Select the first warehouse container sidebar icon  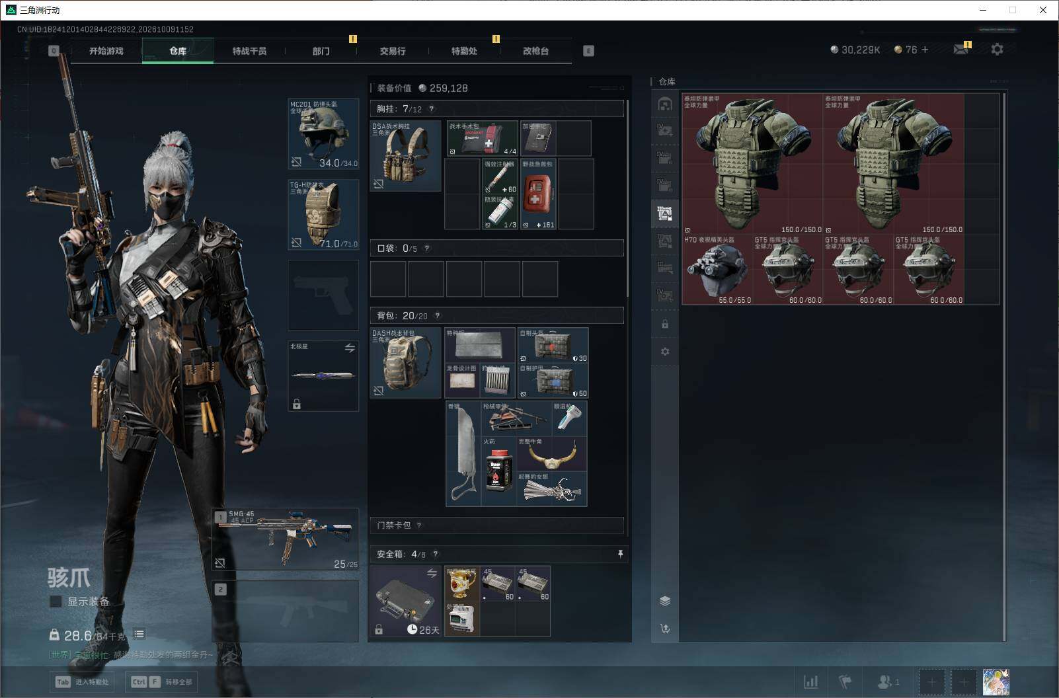pyautogui.click(x=665, y=104)
